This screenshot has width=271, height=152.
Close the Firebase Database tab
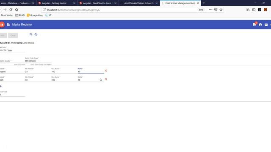(33, 3)
